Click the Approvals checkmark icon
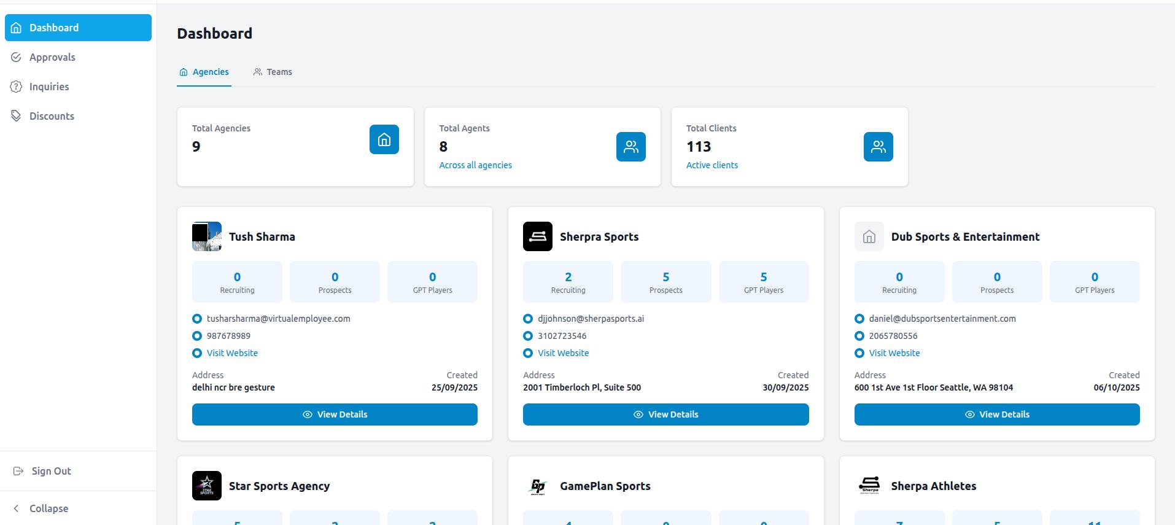Viewport: 1175px width, 525px height. click(x=17, y=57)
